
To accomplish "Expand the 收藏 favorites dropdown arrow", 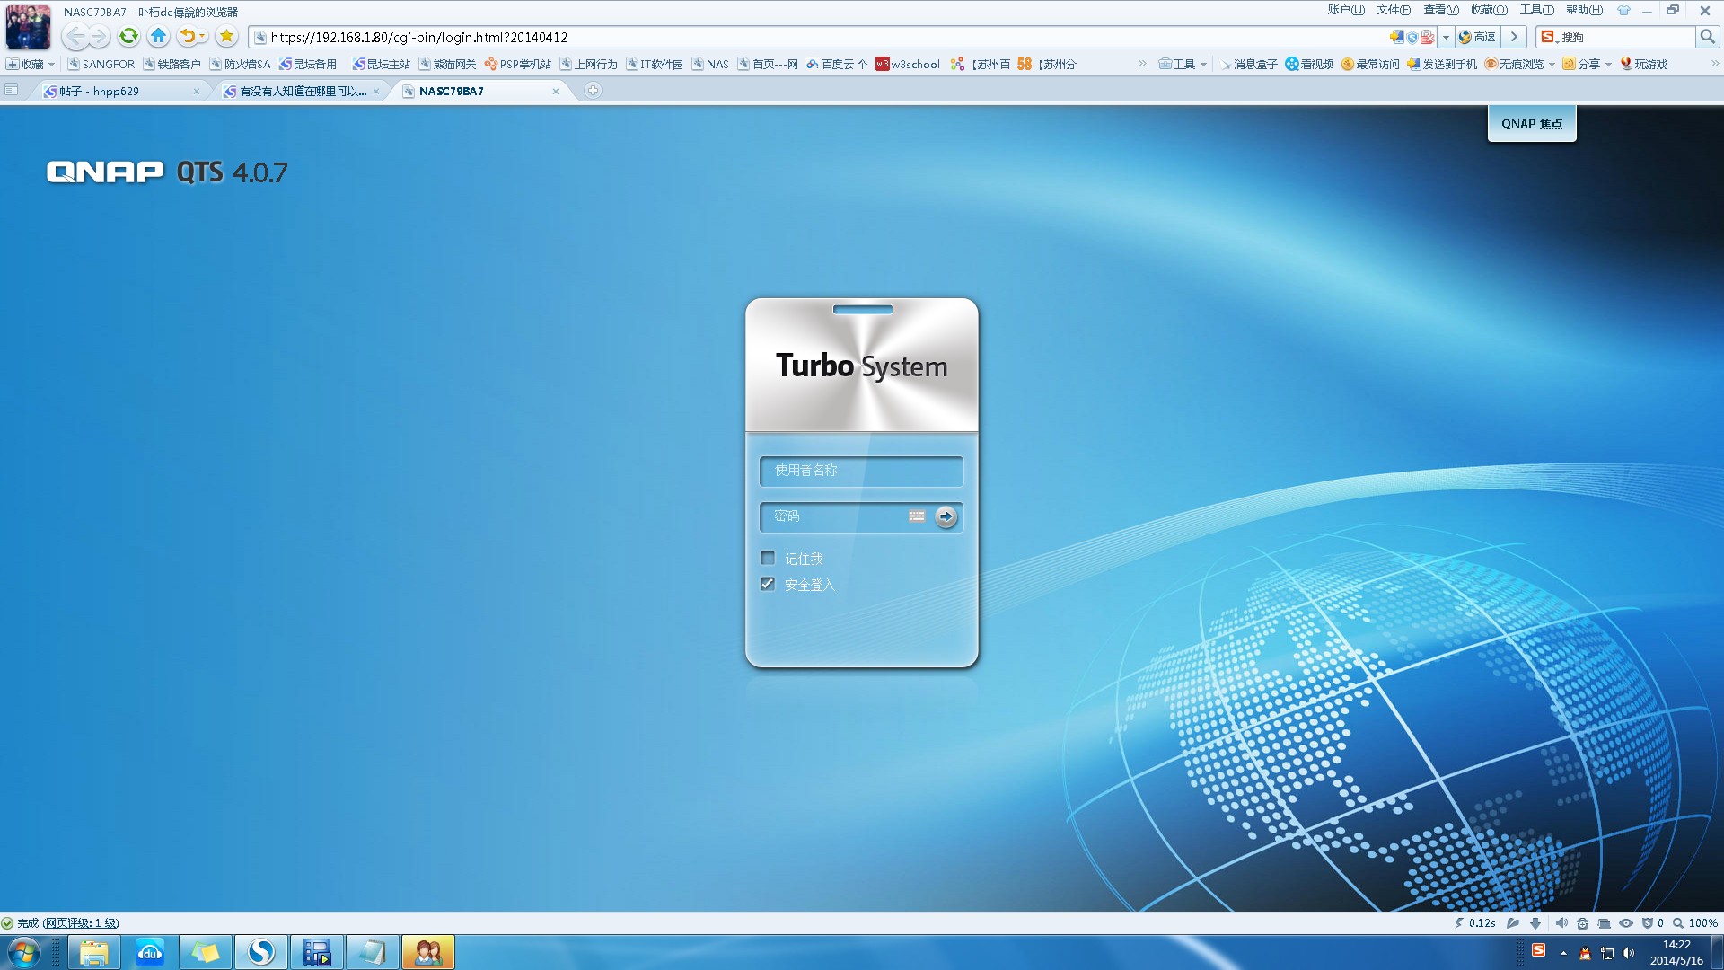I will [51, 65].
